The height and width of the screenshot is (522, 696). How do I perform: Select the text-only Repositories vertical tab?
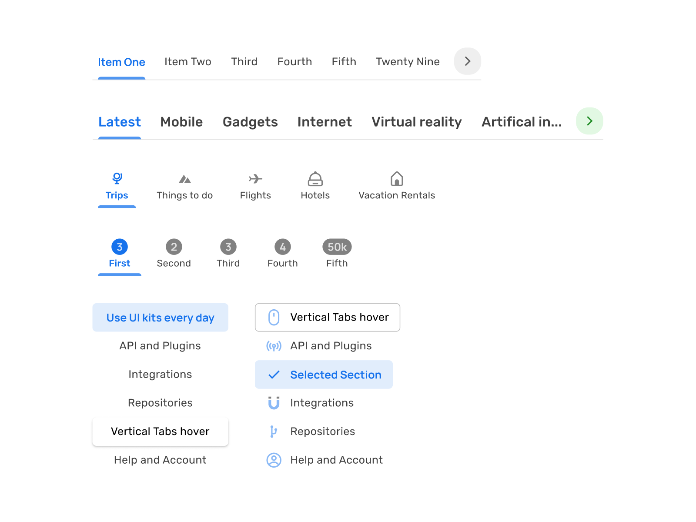161,403
